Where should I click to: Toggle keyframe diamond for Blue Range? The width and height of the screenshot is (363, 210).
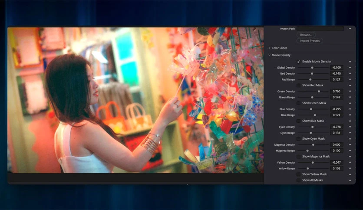coord(350,115)
